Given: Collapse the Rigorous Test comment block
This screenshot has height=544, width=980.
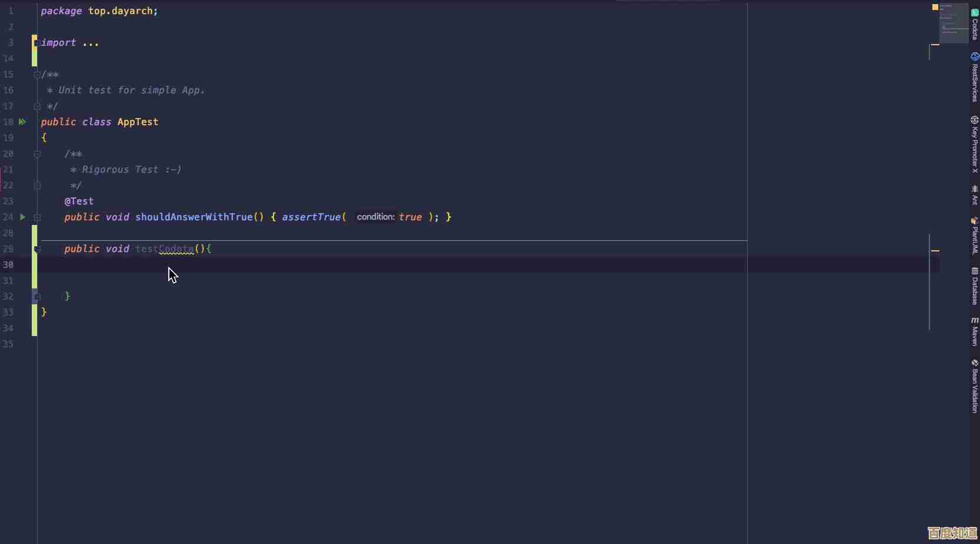Looking at the screenshot, I should point(37,154).
